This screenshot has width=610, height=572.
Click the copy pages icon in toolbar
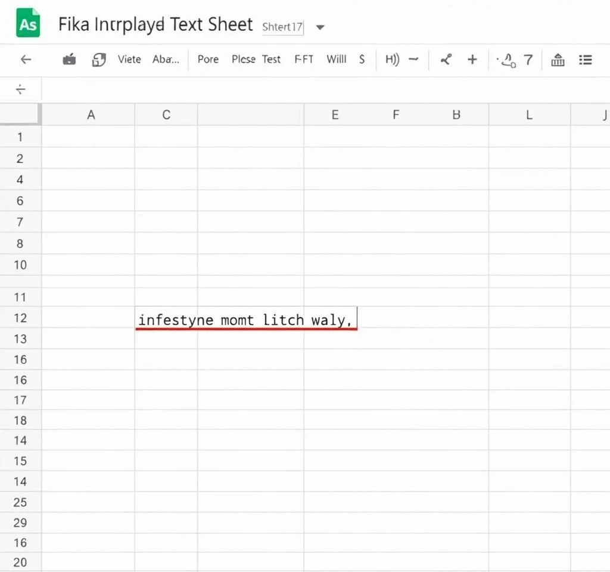[x=99, y=60]
